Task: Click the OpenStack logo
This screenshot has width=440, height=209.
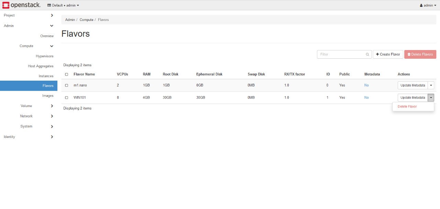Action: coord(21,5)
